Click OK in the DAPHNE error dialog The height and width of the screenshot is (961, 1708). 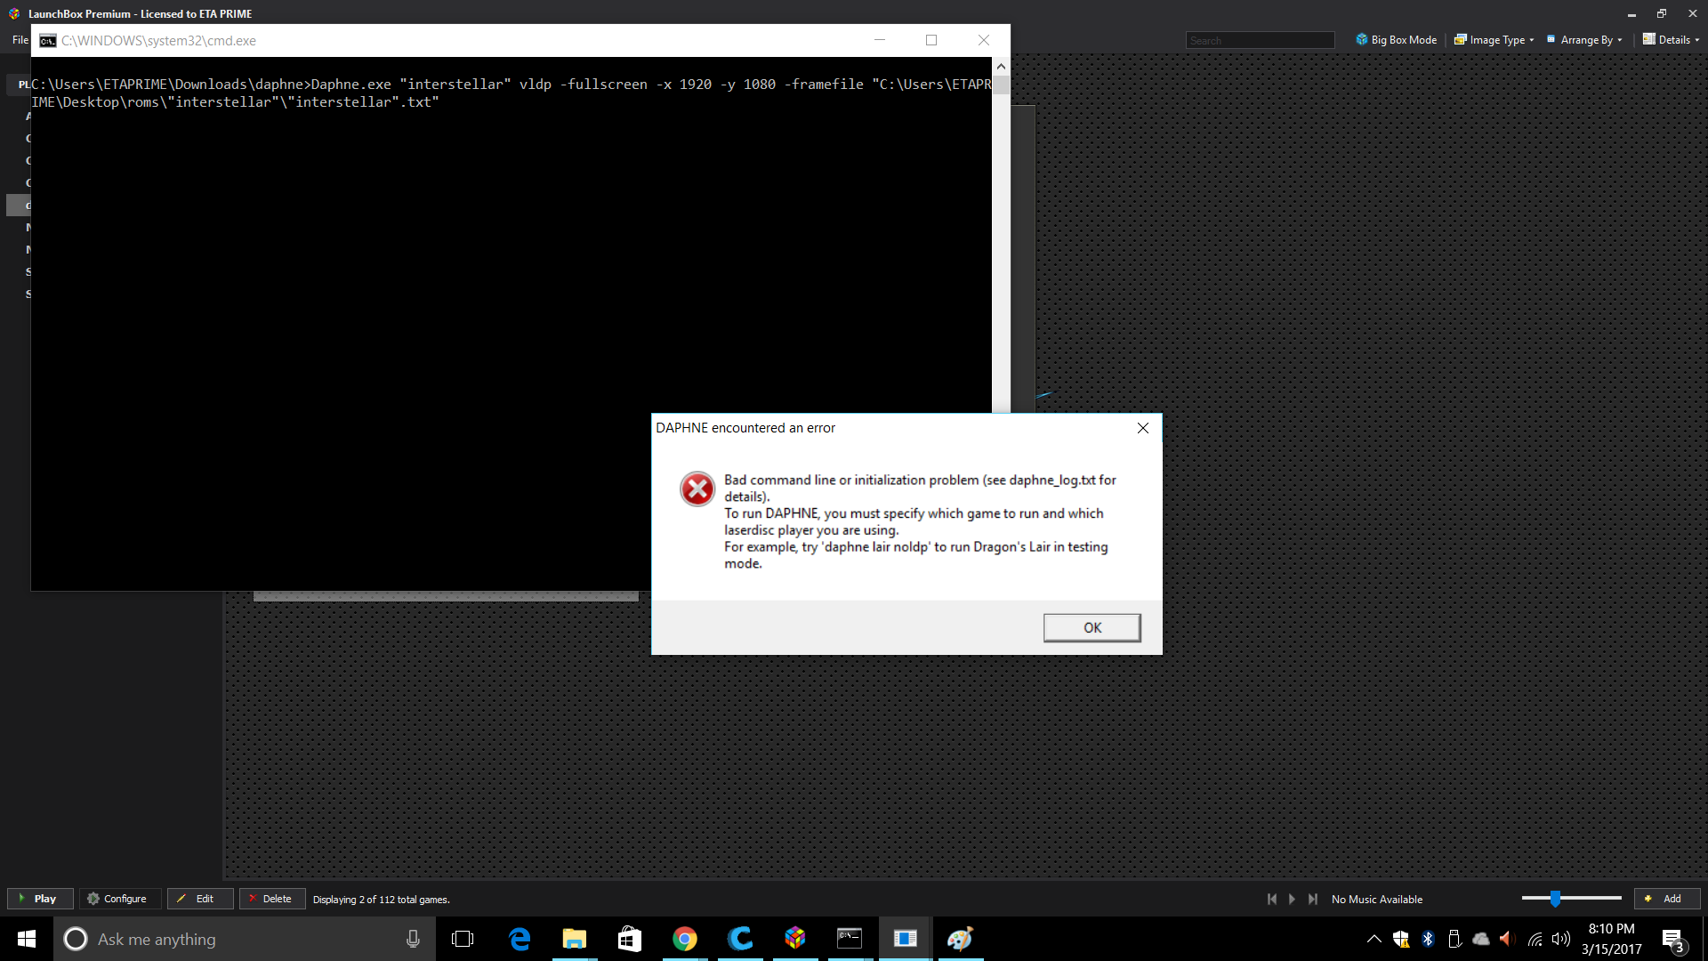coord(1092,627)
